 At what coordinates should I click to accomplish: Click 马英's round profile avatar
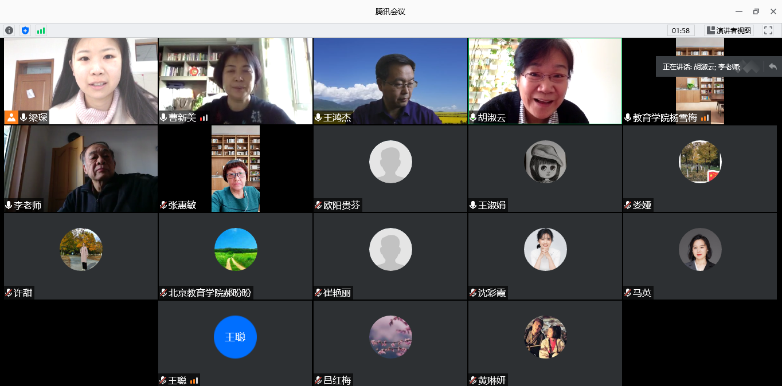pos(700,250)
